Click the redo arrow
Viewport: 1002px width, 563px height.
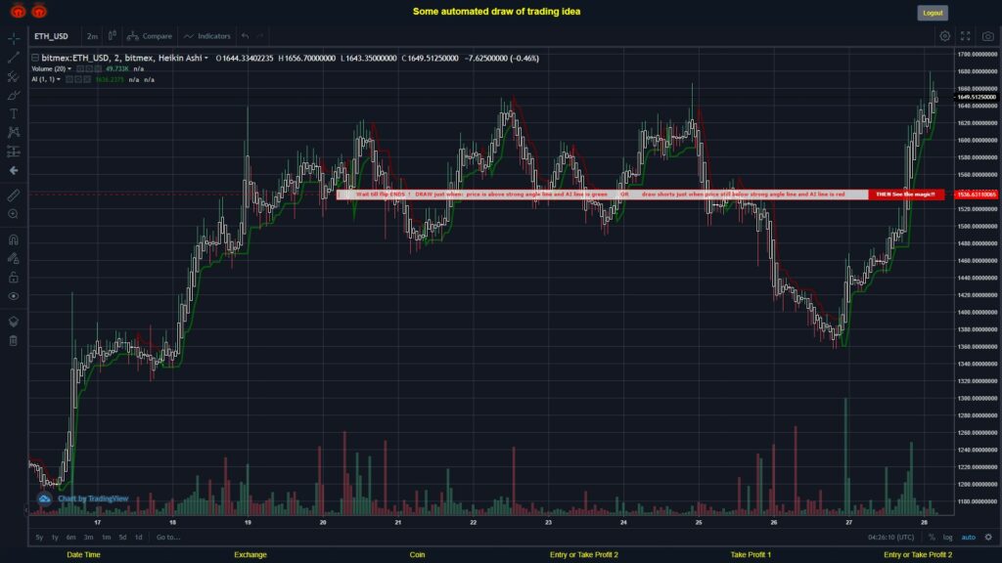[x=260, y=36]
